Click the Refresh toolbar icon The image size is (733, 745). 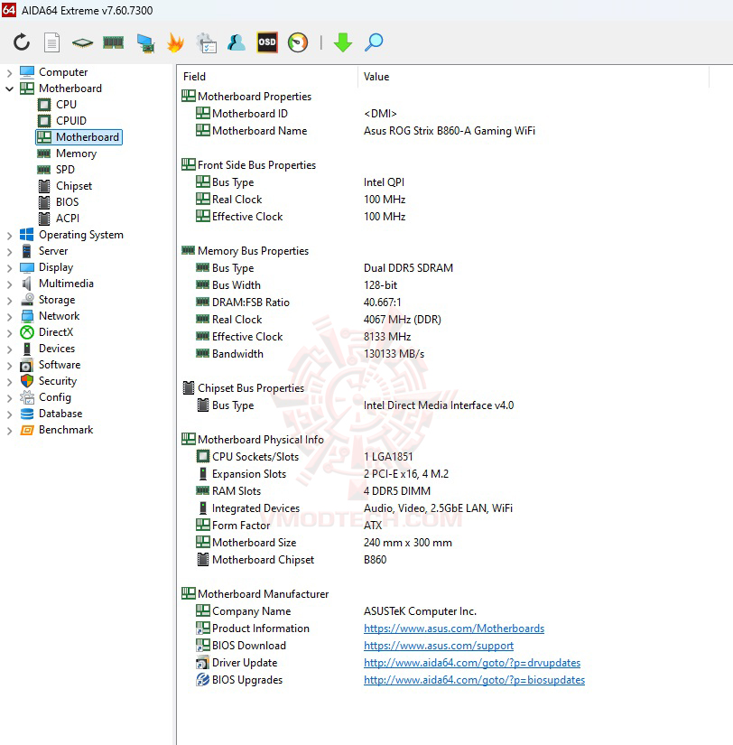coord(22,42)
